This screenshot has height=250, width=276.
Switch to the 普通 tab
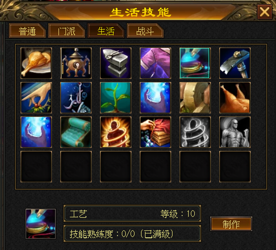27,31
